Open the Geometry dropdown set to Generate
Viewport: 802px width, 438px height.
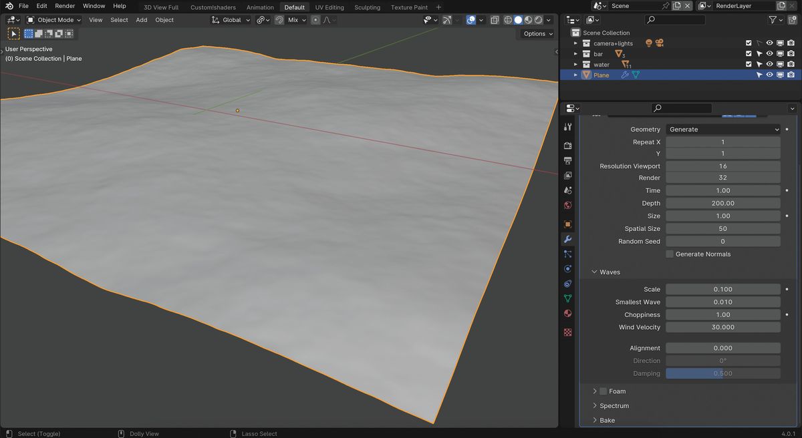pos(723,129)
